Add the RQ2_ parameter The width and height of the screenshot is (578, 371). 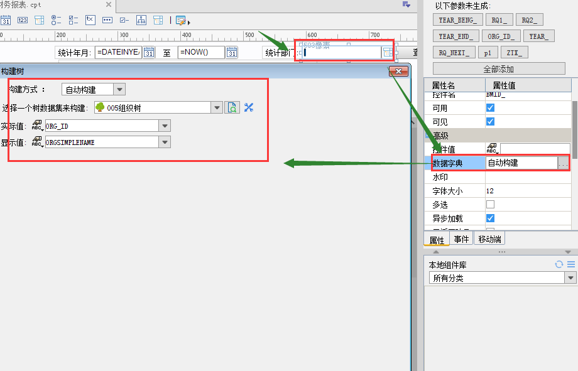(x=530, y=20)
